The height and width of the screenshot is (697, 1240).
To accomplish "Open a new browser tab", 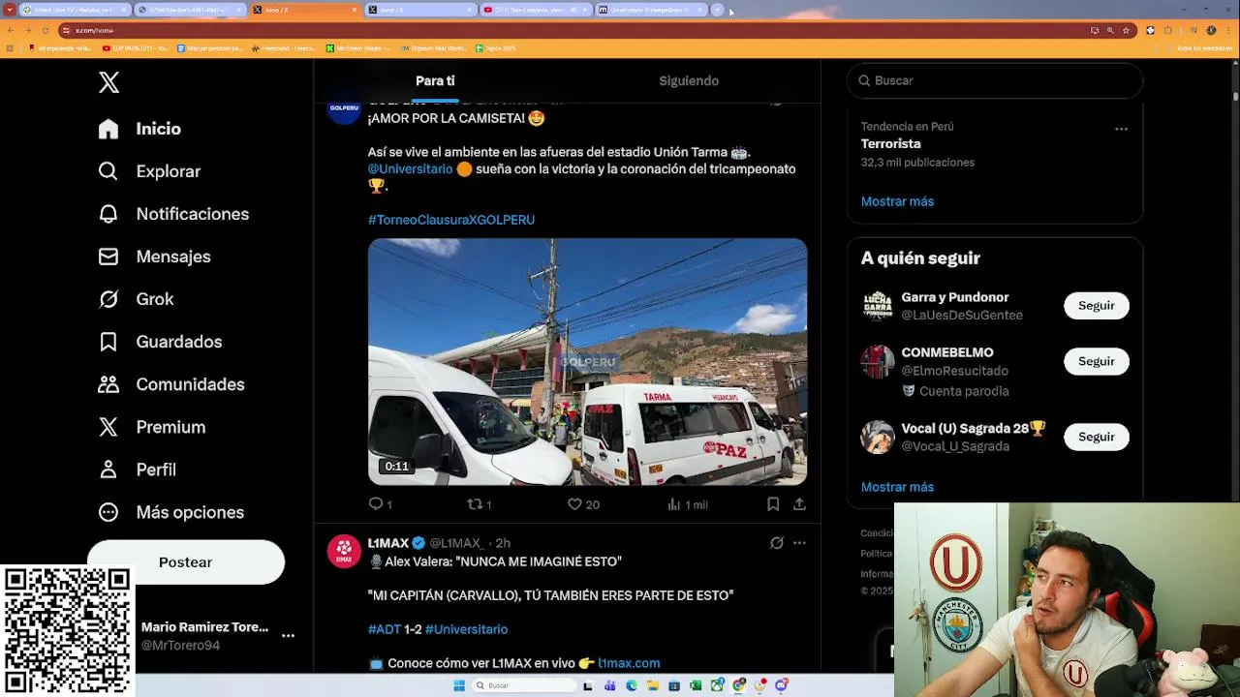I will [x=717, y=10].
